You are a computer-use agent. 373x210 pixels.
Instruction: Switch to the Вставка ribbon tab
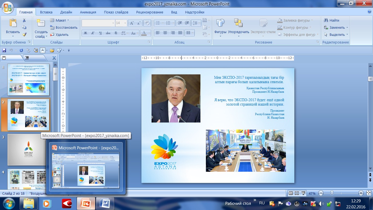tap(46, 12)
